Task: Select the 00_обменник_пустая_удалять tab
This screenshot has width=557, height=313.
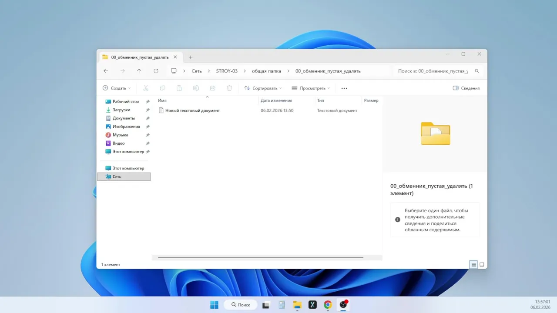Action: (140, 57)
